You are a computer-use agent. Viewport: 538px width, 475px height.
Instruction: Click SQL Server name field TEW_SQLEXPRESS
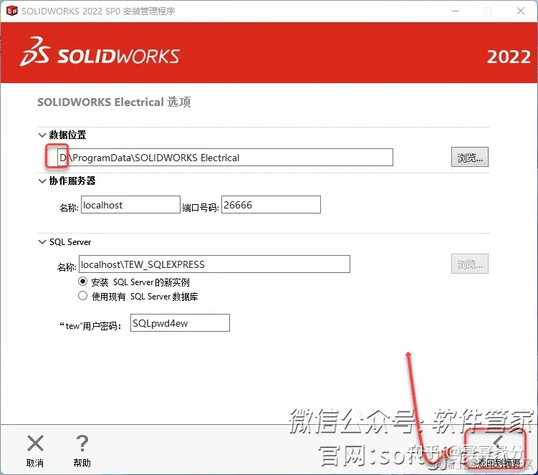click(x=214, y=264)
